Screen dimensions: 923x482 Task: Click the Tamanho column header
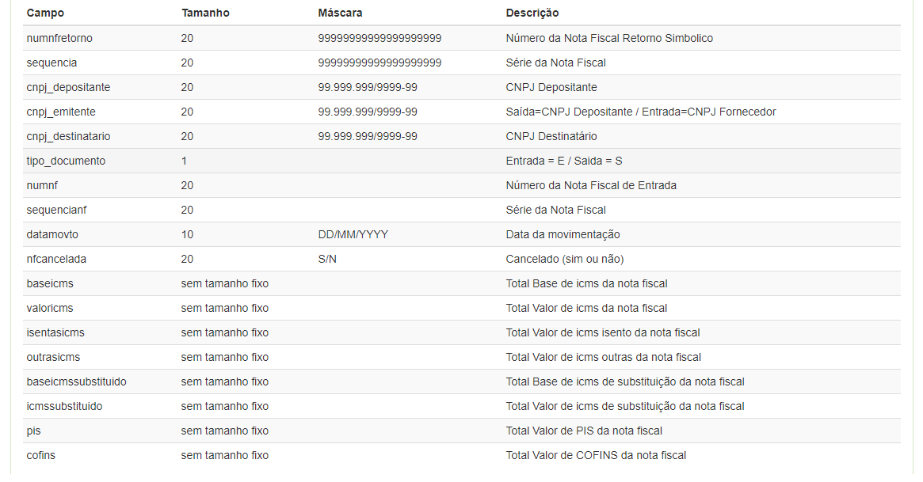point(205,13)
